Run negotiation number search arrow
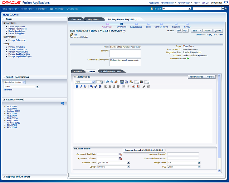This screenshot has width=229, height=183. (37, 87)
